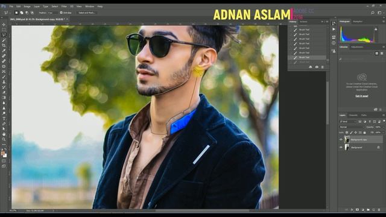Select the Hand tool
Screen dimensions: 386x217
(4, 134)
